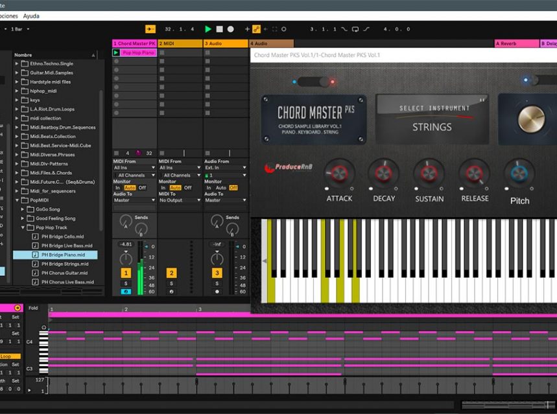Collapse the PopMIDI folder
This screenshot has width=557, height=414.
coord(17,200)
